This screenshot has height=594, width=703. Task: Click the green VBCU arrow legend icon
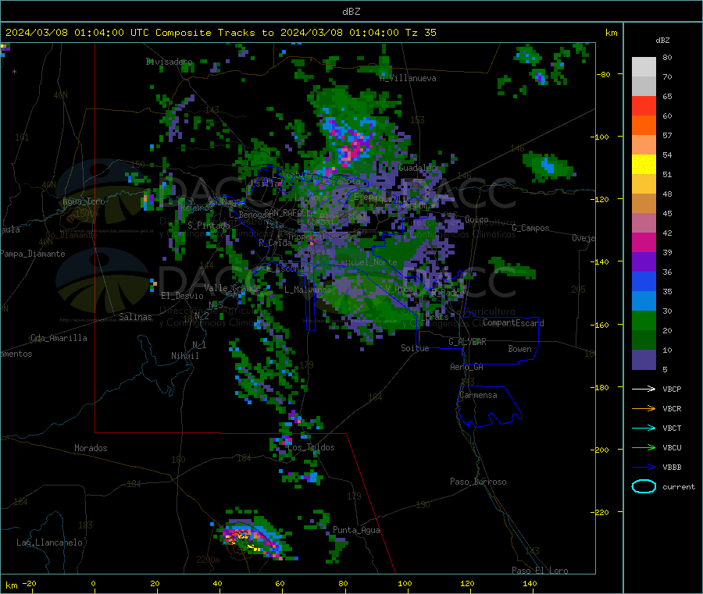pyautogui.click(x=644, y=447)
